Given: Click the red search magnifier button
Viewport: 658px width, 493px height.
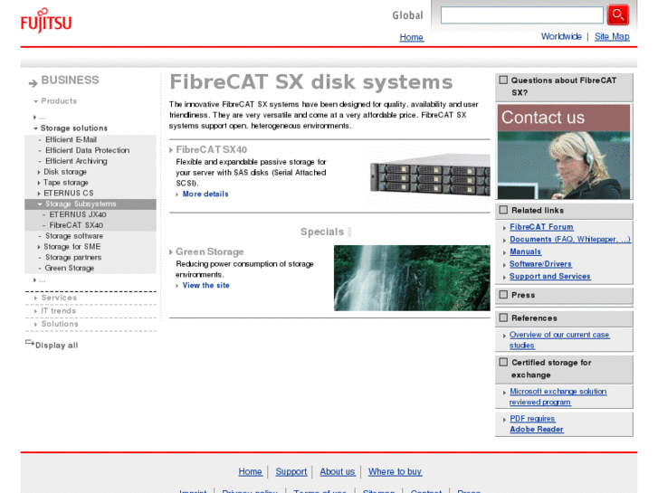Looking at the screenshot, I should coord(617,15).
